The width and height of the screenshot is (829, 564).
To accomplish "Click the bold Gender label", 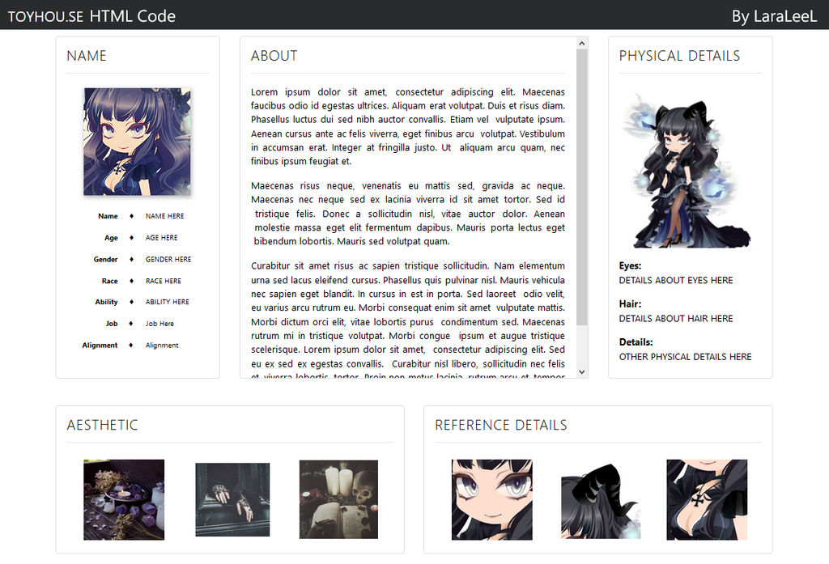I will [106, 260].
